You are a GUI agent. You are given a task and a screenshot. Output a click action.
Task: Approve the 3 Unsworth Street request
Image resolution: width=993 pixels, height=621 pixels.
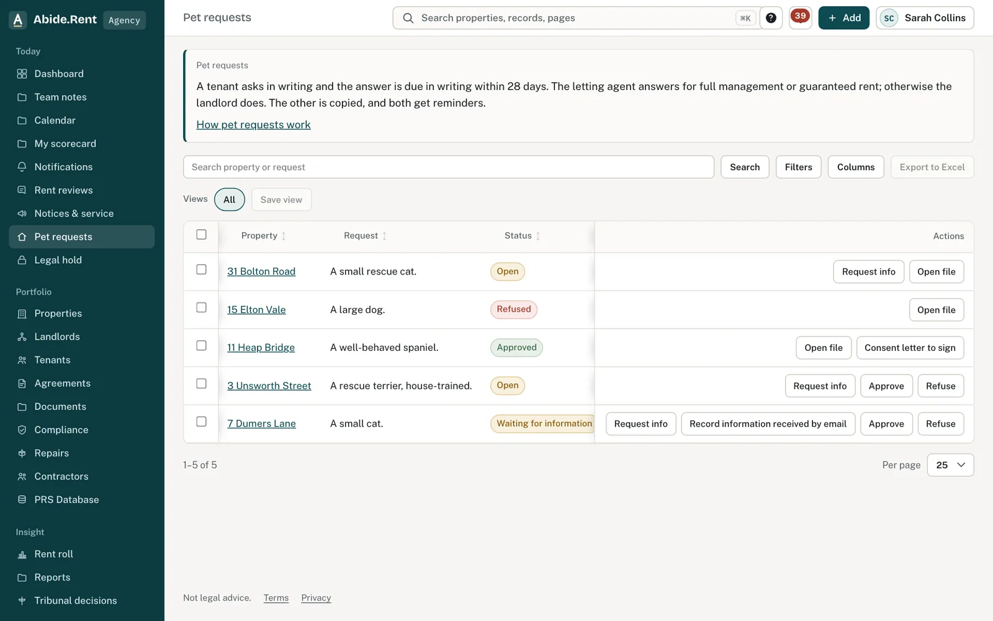pyautogui.click(x=886, y=386)
